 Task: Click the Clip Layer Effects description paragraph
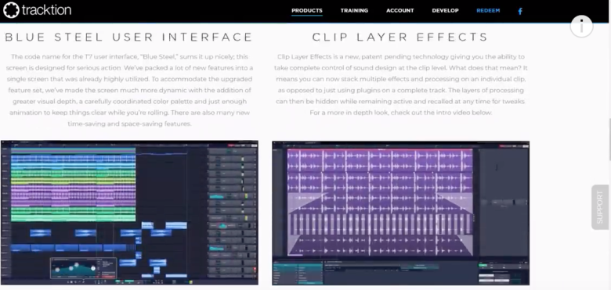pos(400,84)
